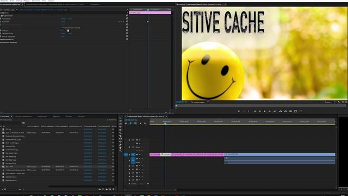Click Mark In in Program monitor
This screenshot has width=348, height=196.
click(x=244, y=111)
